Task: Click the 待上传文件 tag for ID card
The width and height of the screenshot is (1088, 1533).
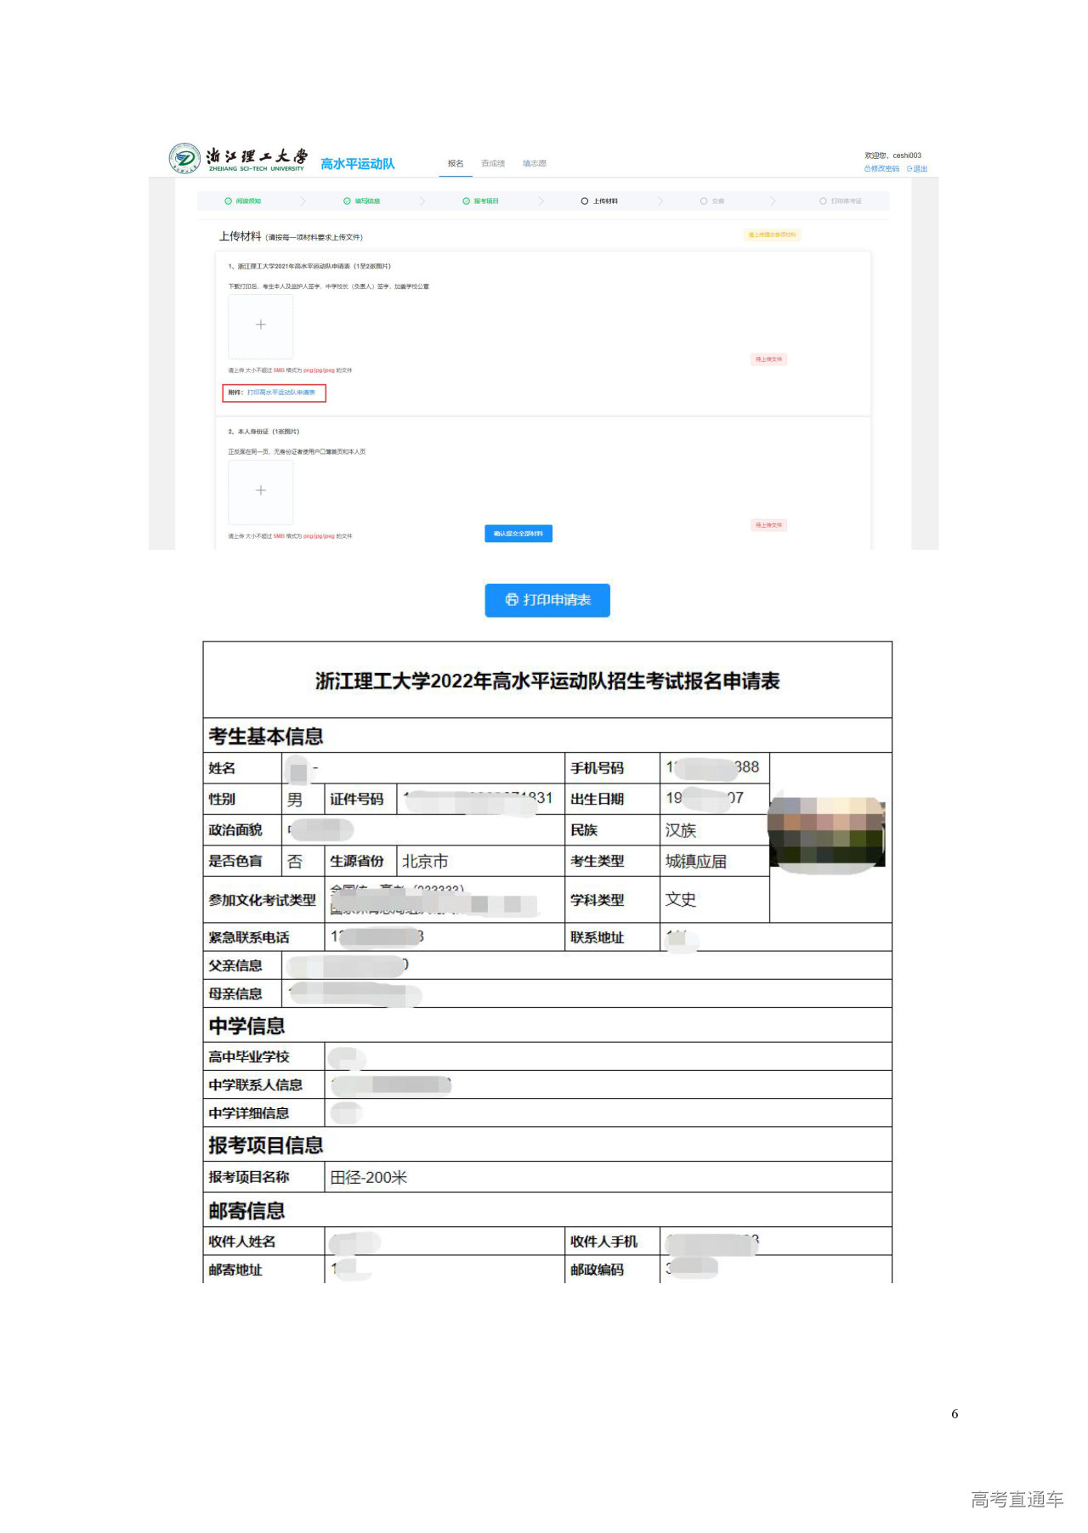Action: coord(768,525)
